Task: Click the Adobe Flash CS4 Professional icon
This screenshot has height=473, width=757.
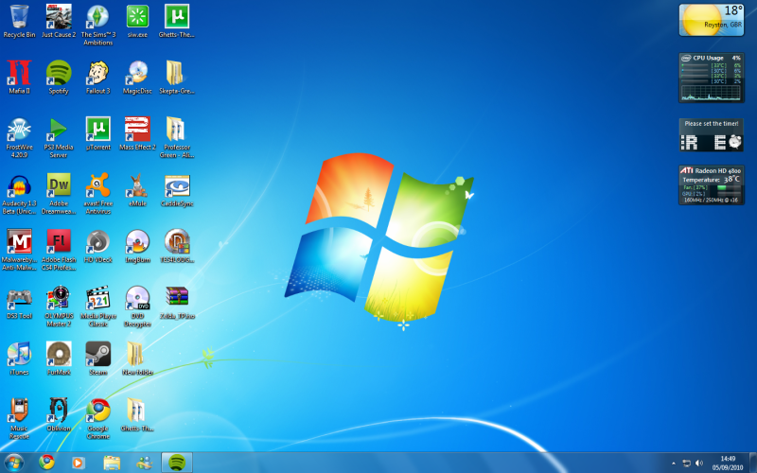Action: click(59, 250)
